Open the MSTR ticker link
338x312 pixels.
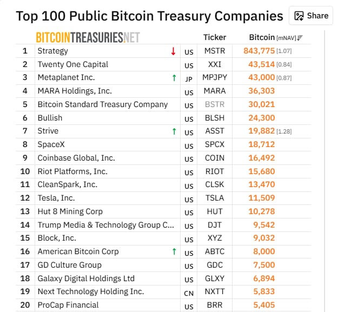215,51
